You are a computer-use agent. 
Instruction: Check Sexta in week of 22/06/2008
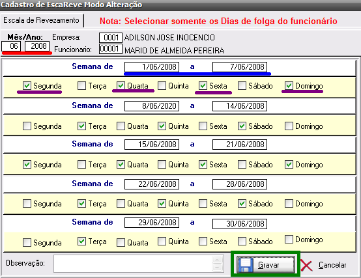point(203,204)
